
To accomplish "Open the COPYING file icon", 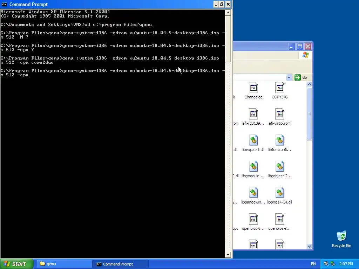I will (279, 88).
